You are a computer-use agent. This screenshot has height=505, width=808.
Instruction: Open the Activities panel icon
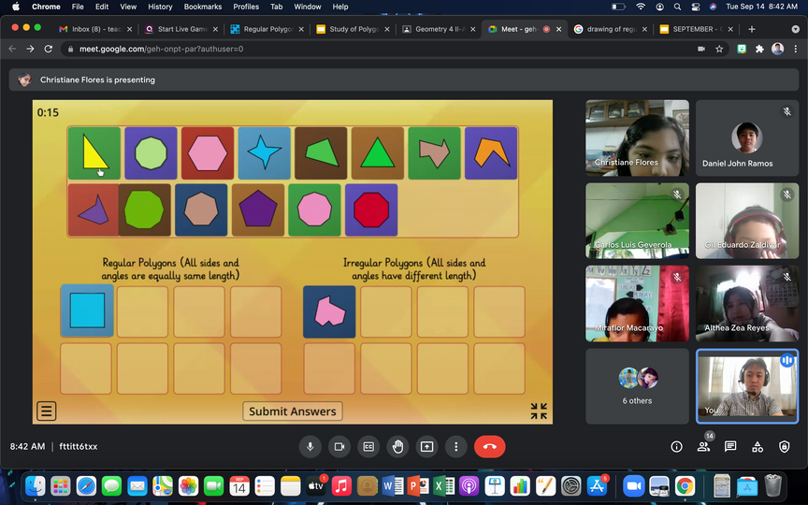757,447
